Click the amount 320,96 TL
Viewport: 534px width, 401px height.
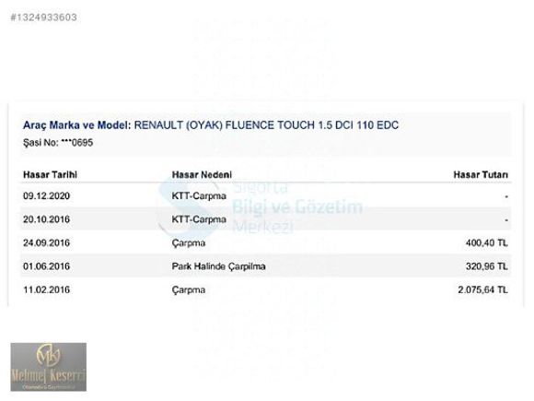[x=487, y=266]
